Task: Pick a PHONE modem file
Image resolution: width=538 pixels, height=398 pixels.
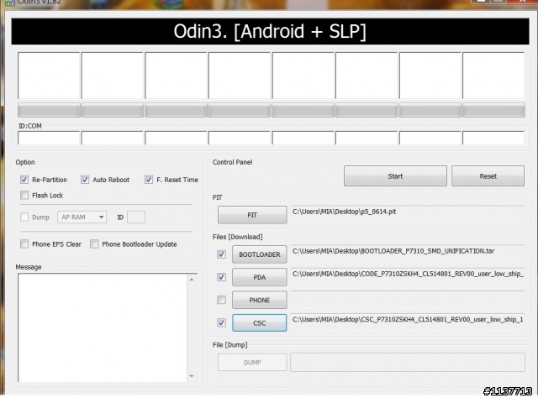Action: 260,300
